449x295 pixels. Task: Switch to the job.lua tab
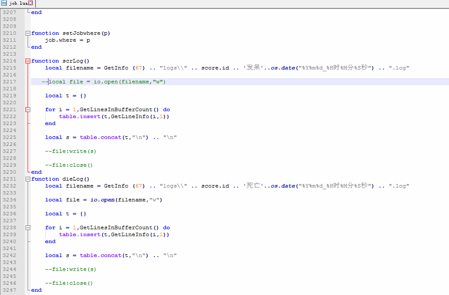pos(17,3)
